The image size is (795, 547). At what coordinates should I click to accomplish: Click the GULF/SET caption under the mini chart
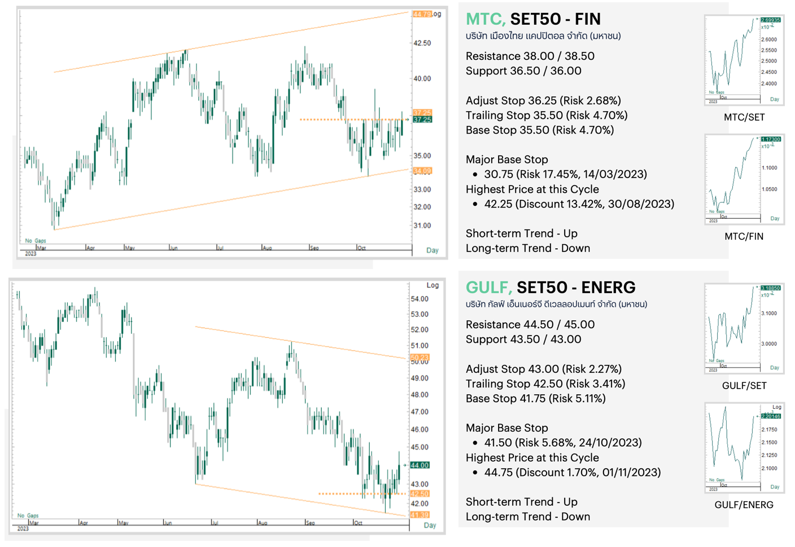click(x=744, y=386)
